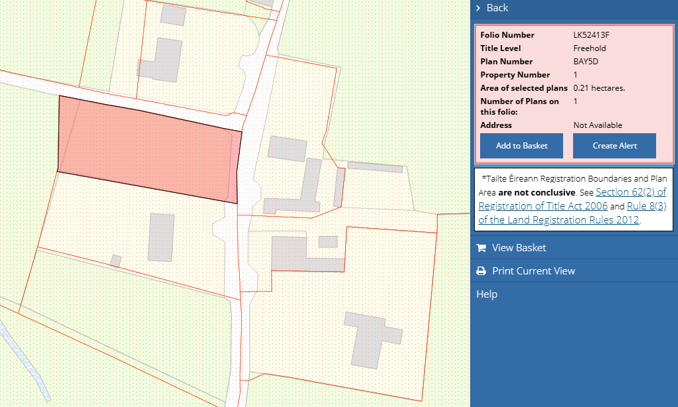Click the shopping cart icon beside View Basket
The height and width of the screenshot is (407, 678).
[481, 248]
